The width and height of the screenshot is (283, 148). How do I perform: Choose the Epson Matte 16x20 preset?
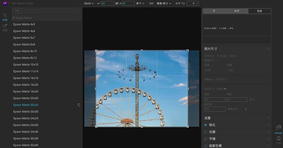point(26,85)
